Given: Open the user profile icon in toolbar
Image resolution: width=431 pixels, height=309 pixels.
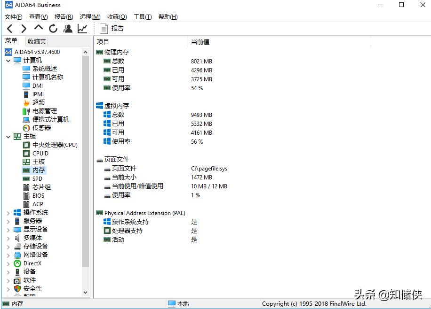Looking at the screenshot, I should click(68, 28).
